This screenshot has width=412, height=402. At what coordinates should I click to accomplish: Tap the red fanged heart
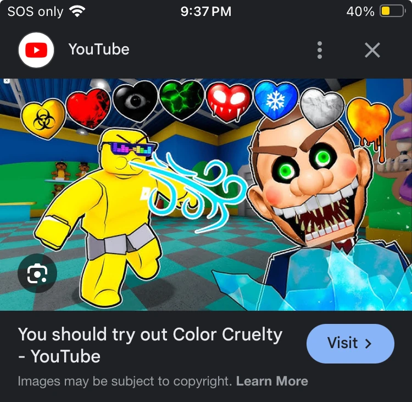(x=229, y=102)
